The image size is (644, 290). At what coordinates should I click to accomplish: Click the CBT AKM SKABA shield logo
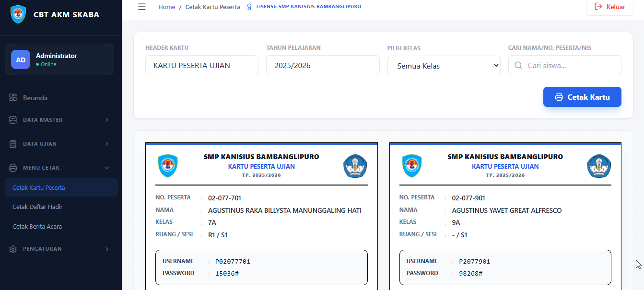pos(18,14)
